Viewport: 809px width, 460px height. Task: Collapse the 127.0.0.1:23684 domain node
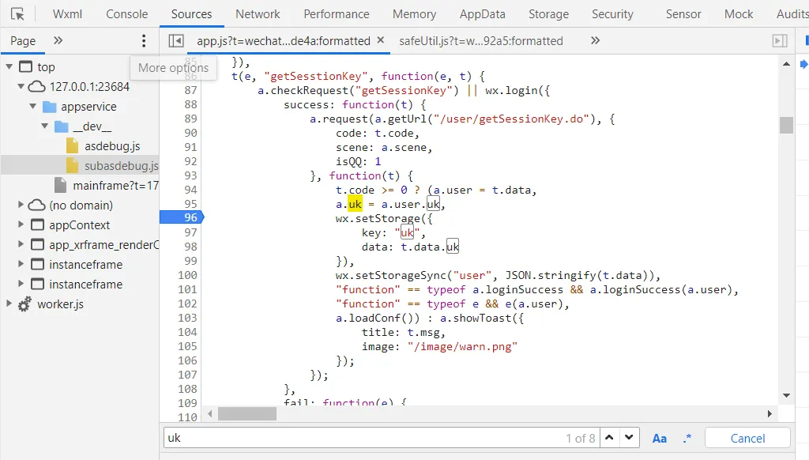pos(21,86)
